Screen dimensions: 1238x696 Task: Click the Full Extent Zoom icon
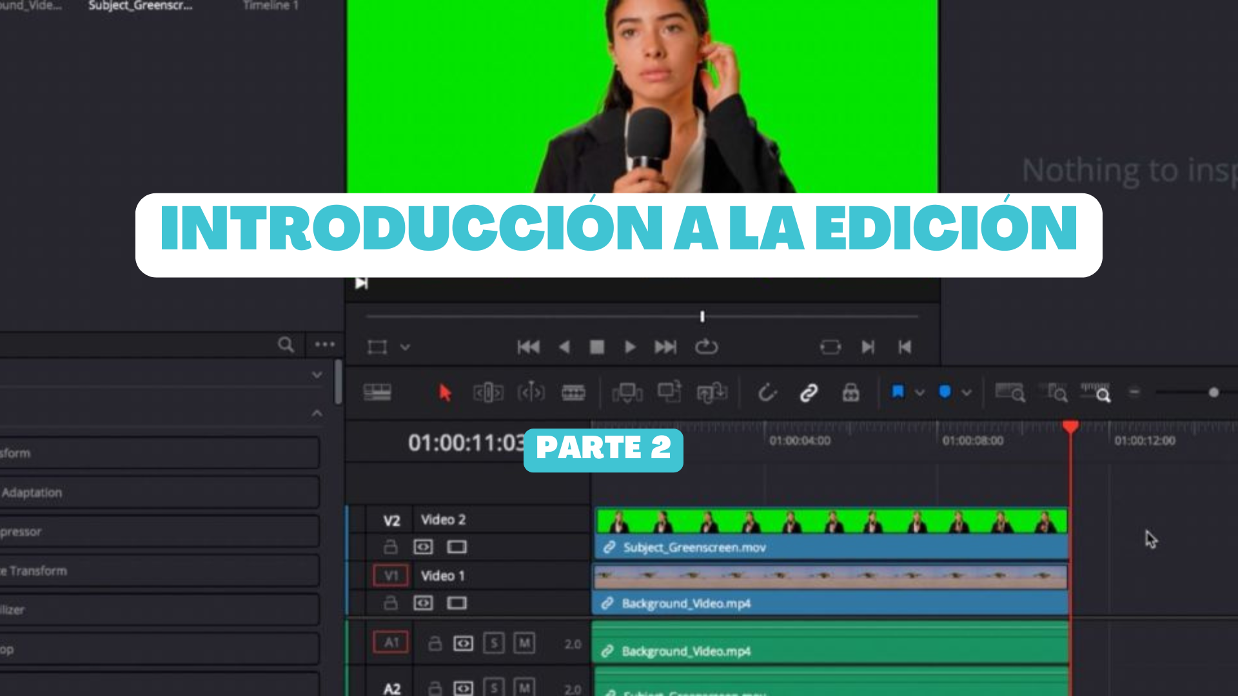pos(1010,392)
